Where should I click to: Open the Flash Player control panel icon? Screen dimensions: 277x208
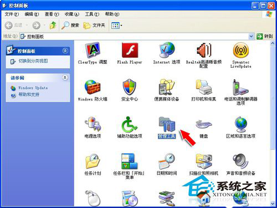[x=130, y=50]
